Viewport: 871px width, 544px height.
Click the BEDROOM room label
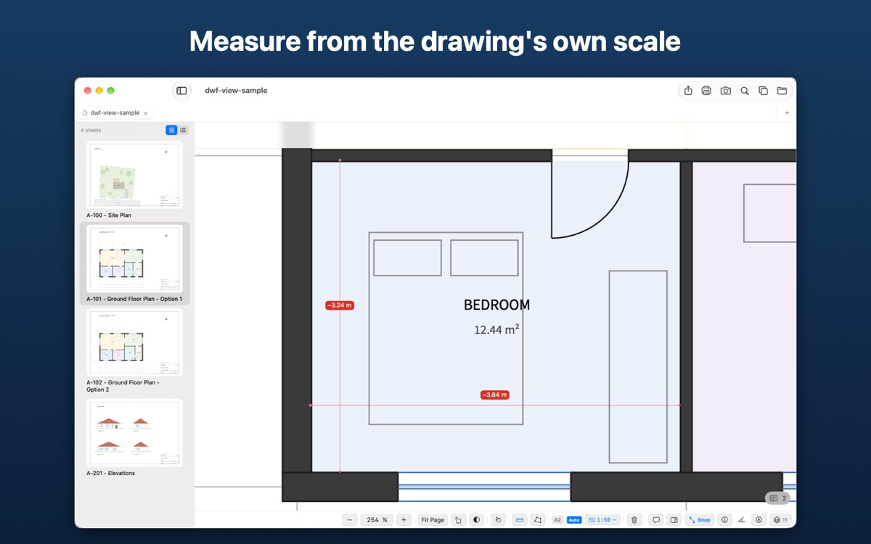(x=496, y=305)
